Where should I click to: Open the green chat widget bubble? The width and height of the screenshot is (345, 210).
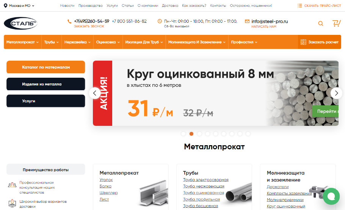(331, 196)
